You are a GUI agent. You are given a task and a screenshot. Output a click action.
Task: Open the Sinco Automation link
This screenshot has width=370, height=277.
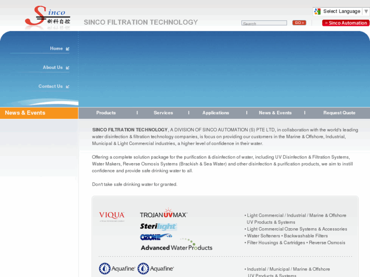point(346,23)
